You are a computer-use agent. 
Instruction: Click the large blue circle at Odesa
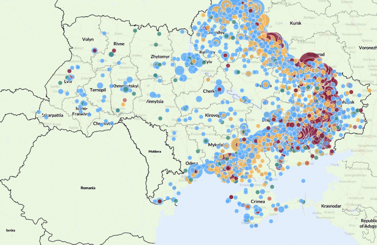click(193, 171)
